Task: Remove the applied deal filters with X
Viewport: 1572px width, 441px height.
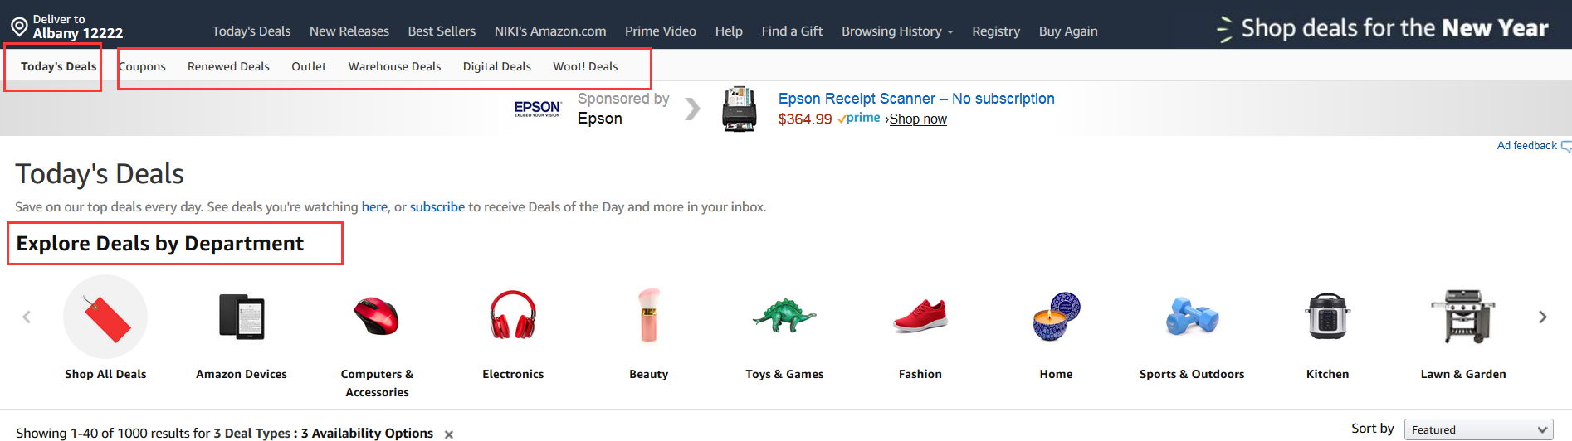Action: 449,434
